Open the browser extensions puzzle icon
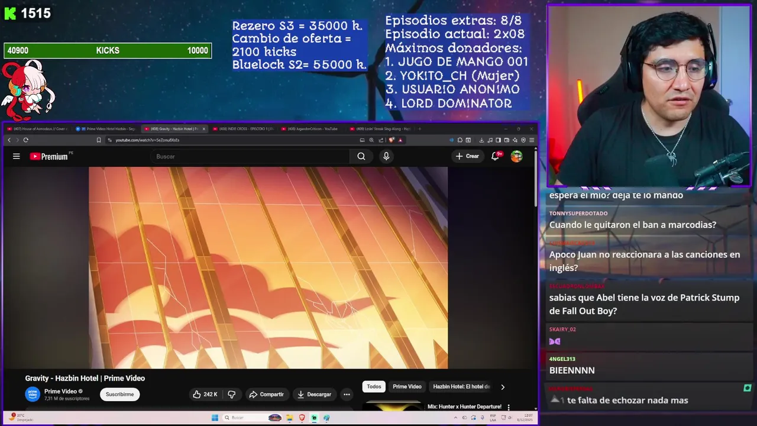Viewport: 757px width, 426px height. tap(460, 140)
